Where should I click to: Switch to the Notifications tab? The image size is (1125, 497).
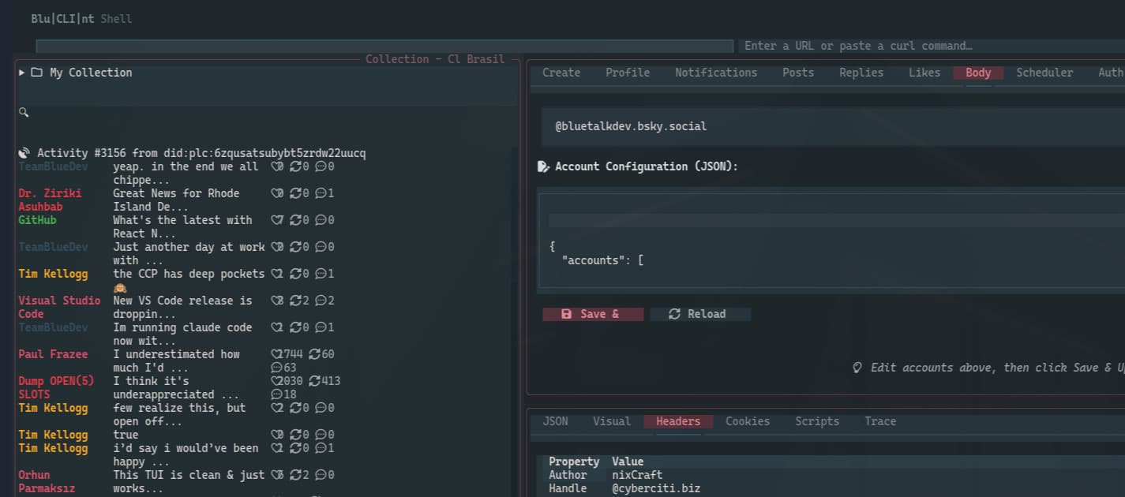715,72
